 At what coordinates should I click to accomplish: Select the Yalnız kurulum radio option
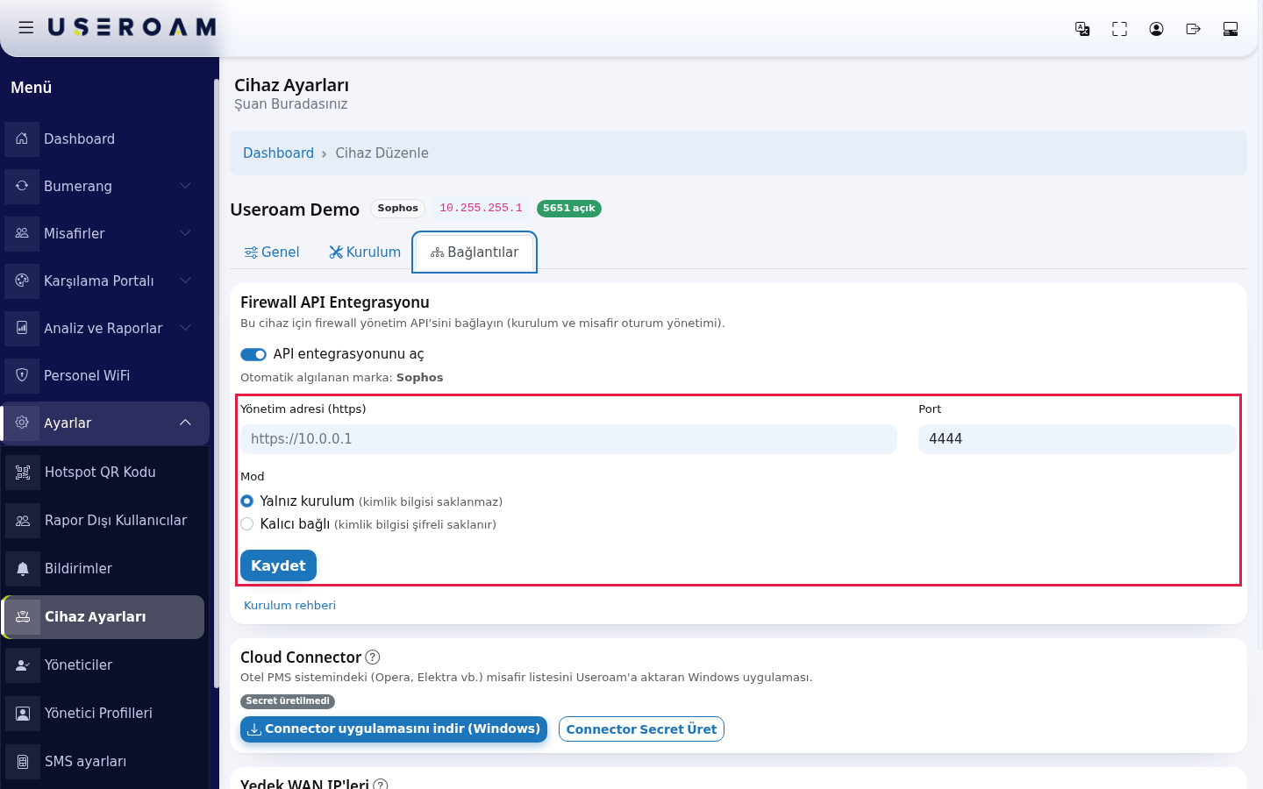(247, 501)
